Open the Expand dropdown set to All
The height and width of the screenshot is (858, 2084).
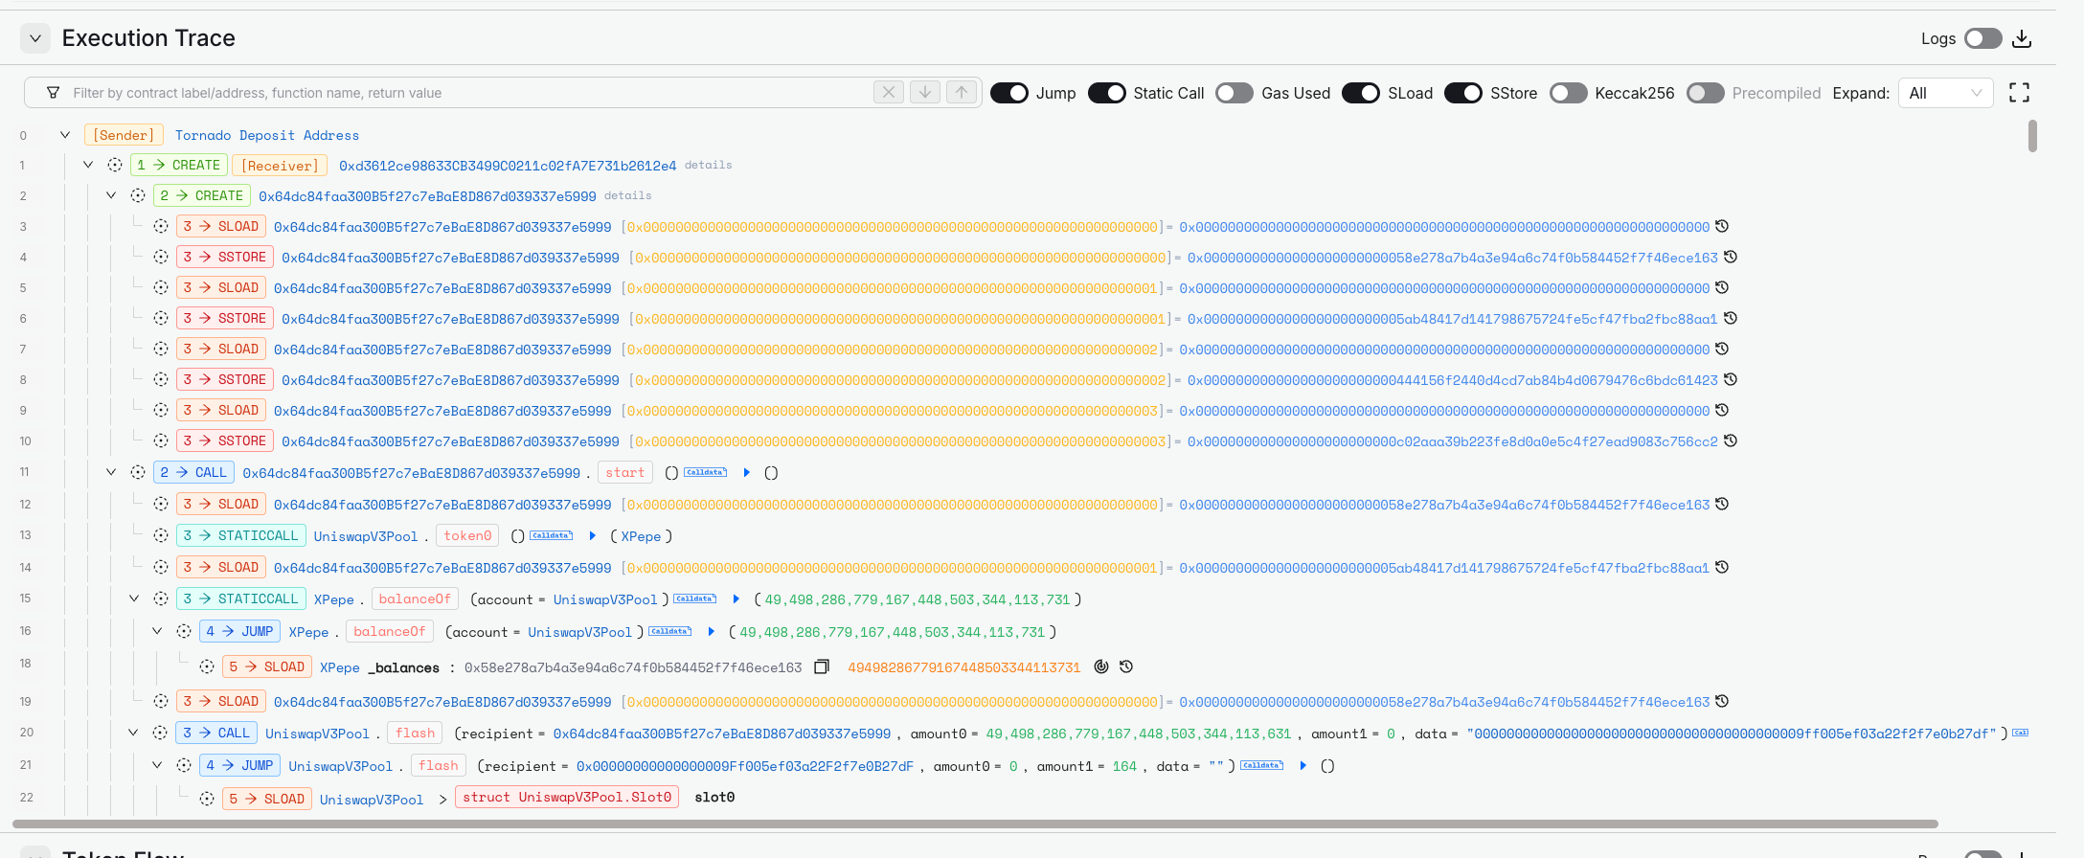[x=1944, y=93]
